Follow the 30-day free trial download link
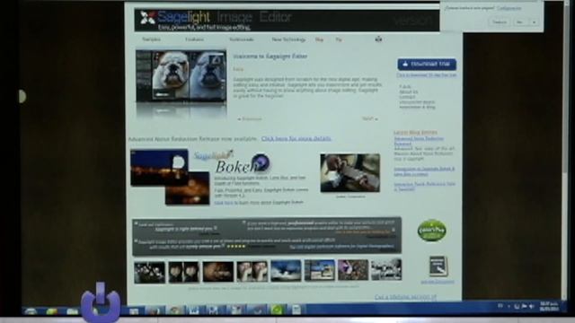The width and height of the screenshot is (575, 323). click(x=427, y=74)
